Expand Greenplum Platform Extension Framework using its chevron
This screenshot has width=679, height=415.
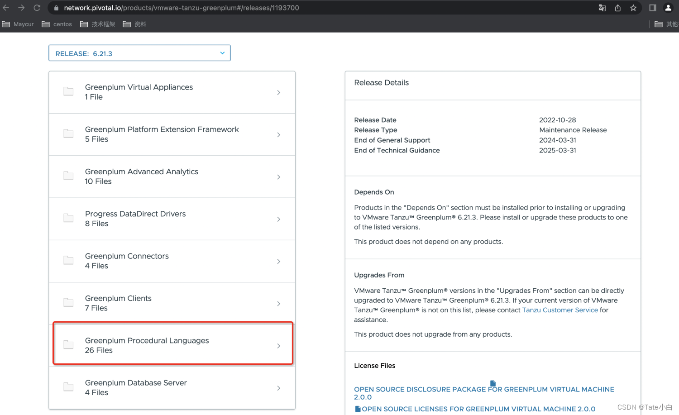point(278,134)
